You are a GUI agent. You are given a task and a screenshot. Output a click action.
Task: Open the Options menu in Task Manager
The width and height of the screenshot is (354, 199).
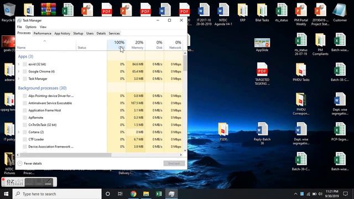click(x=31, y=27)
